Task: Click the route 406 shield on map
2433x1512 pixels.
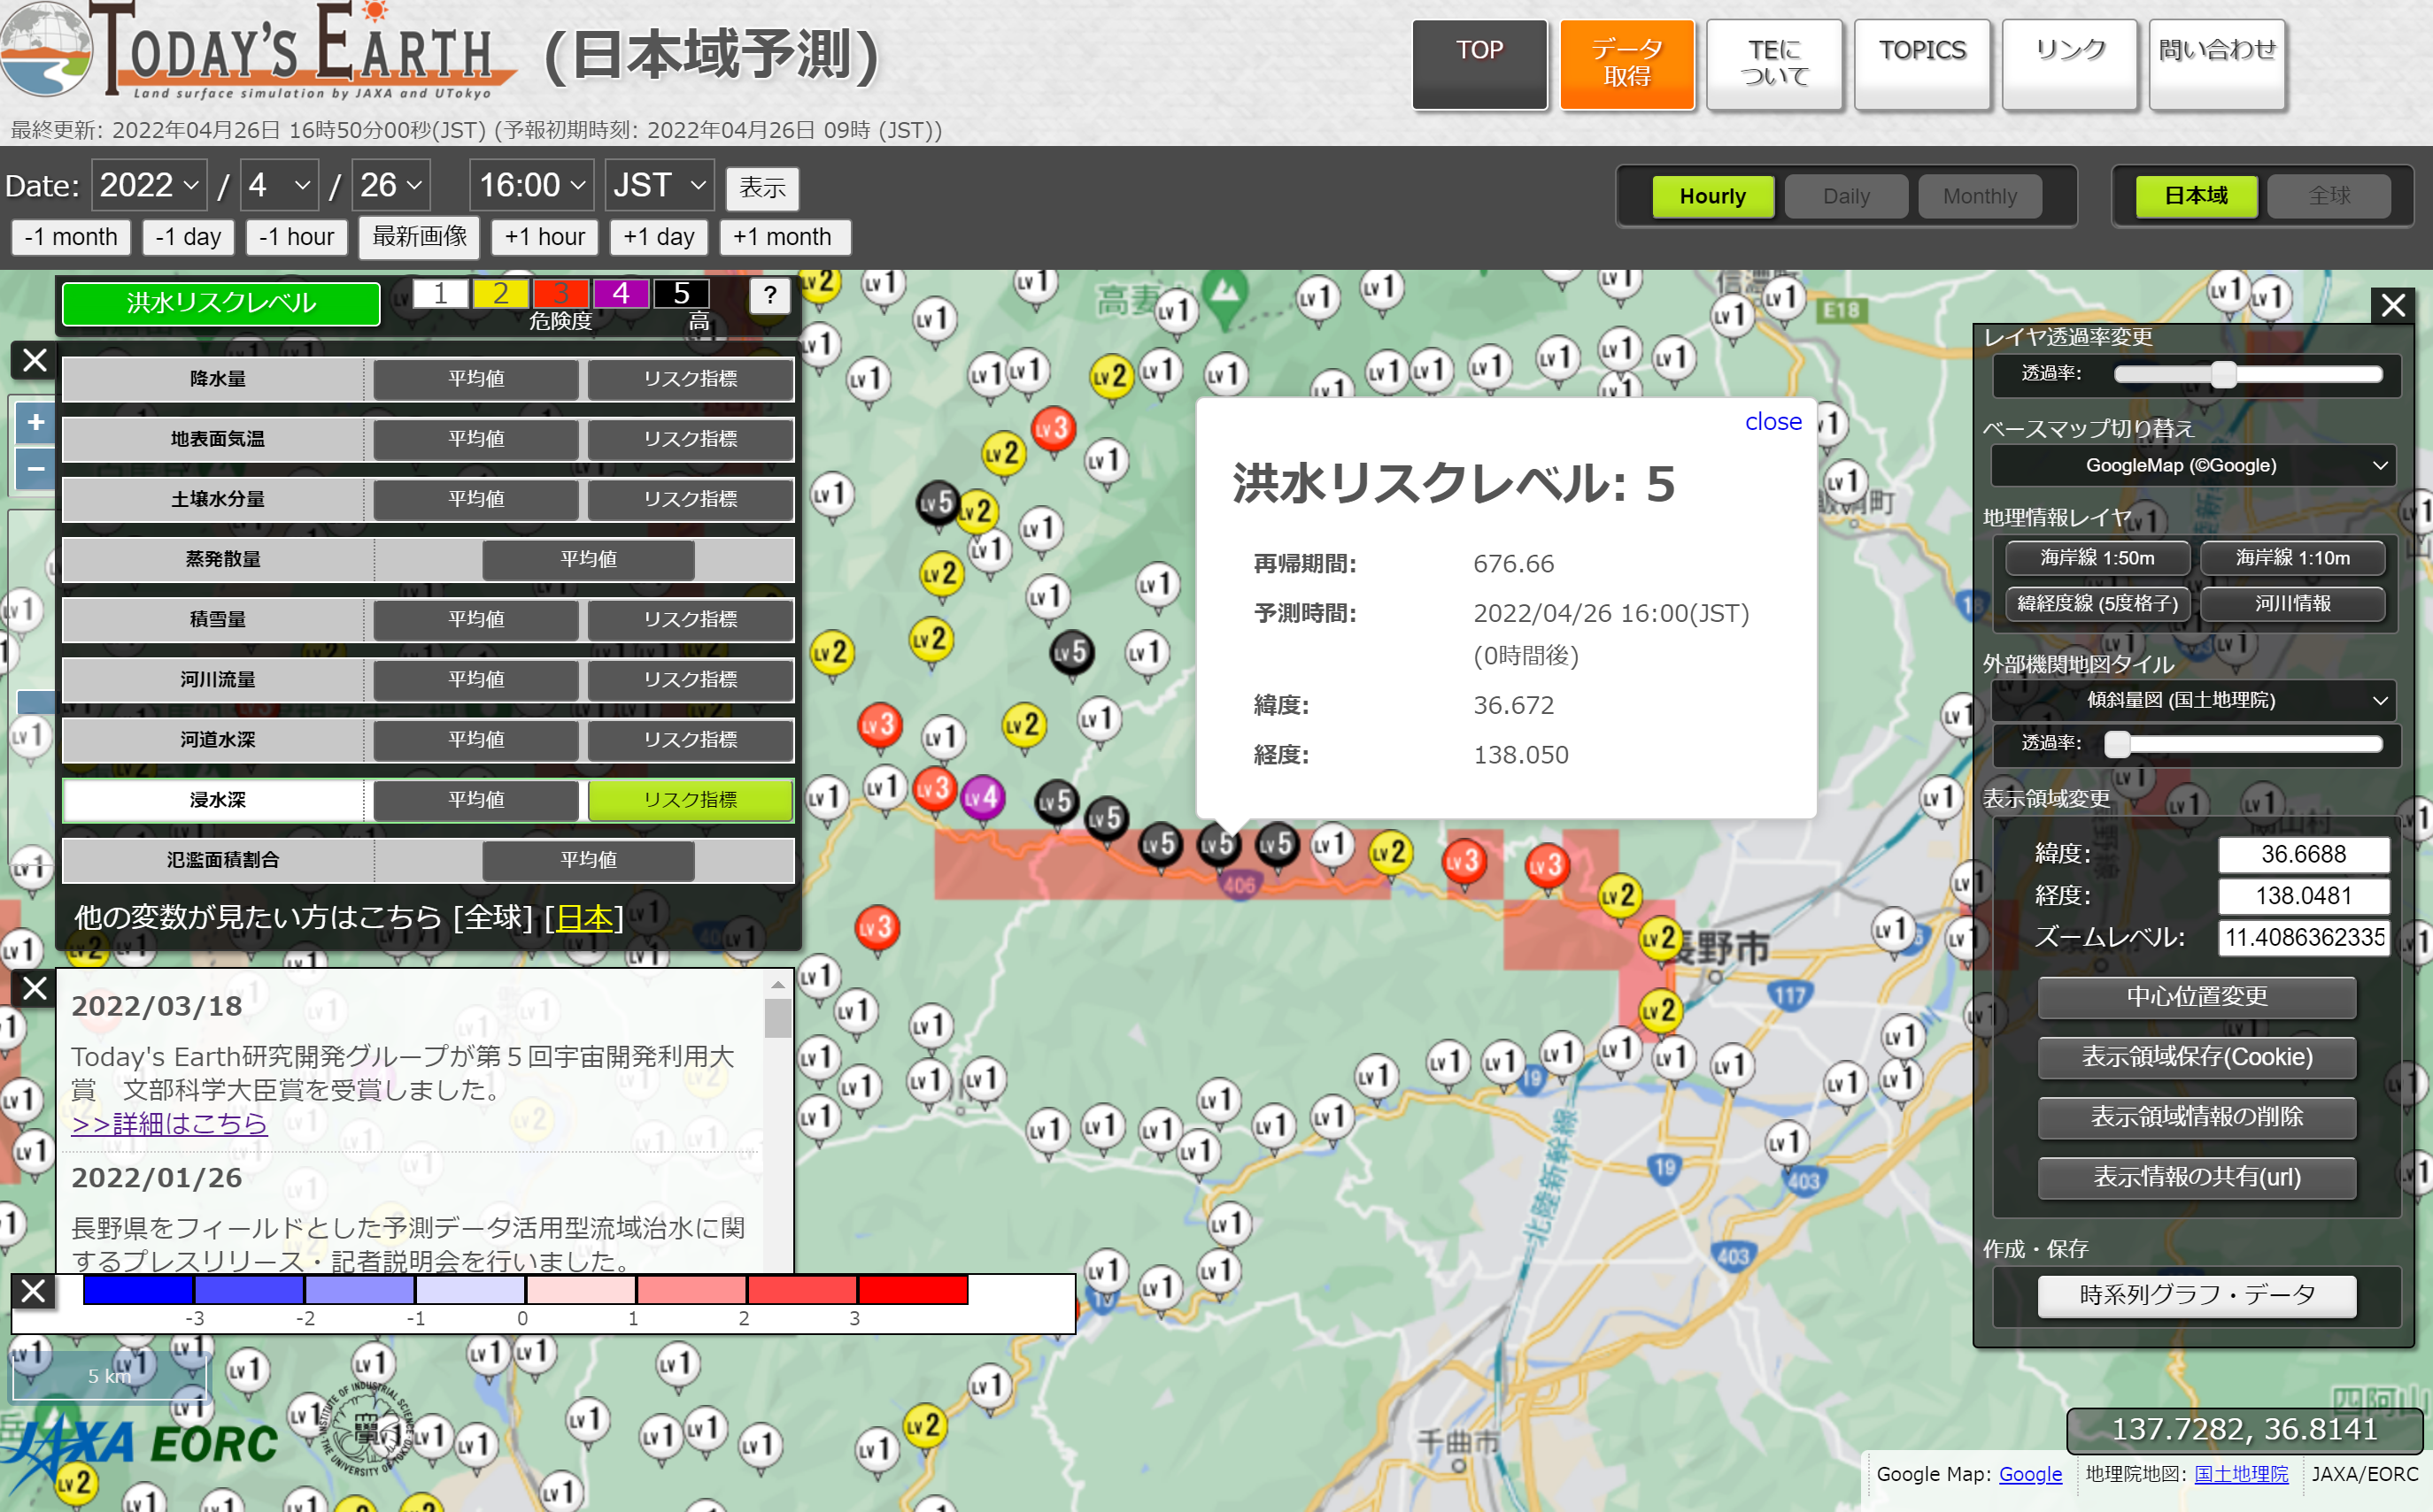Action: [1239, 884]
